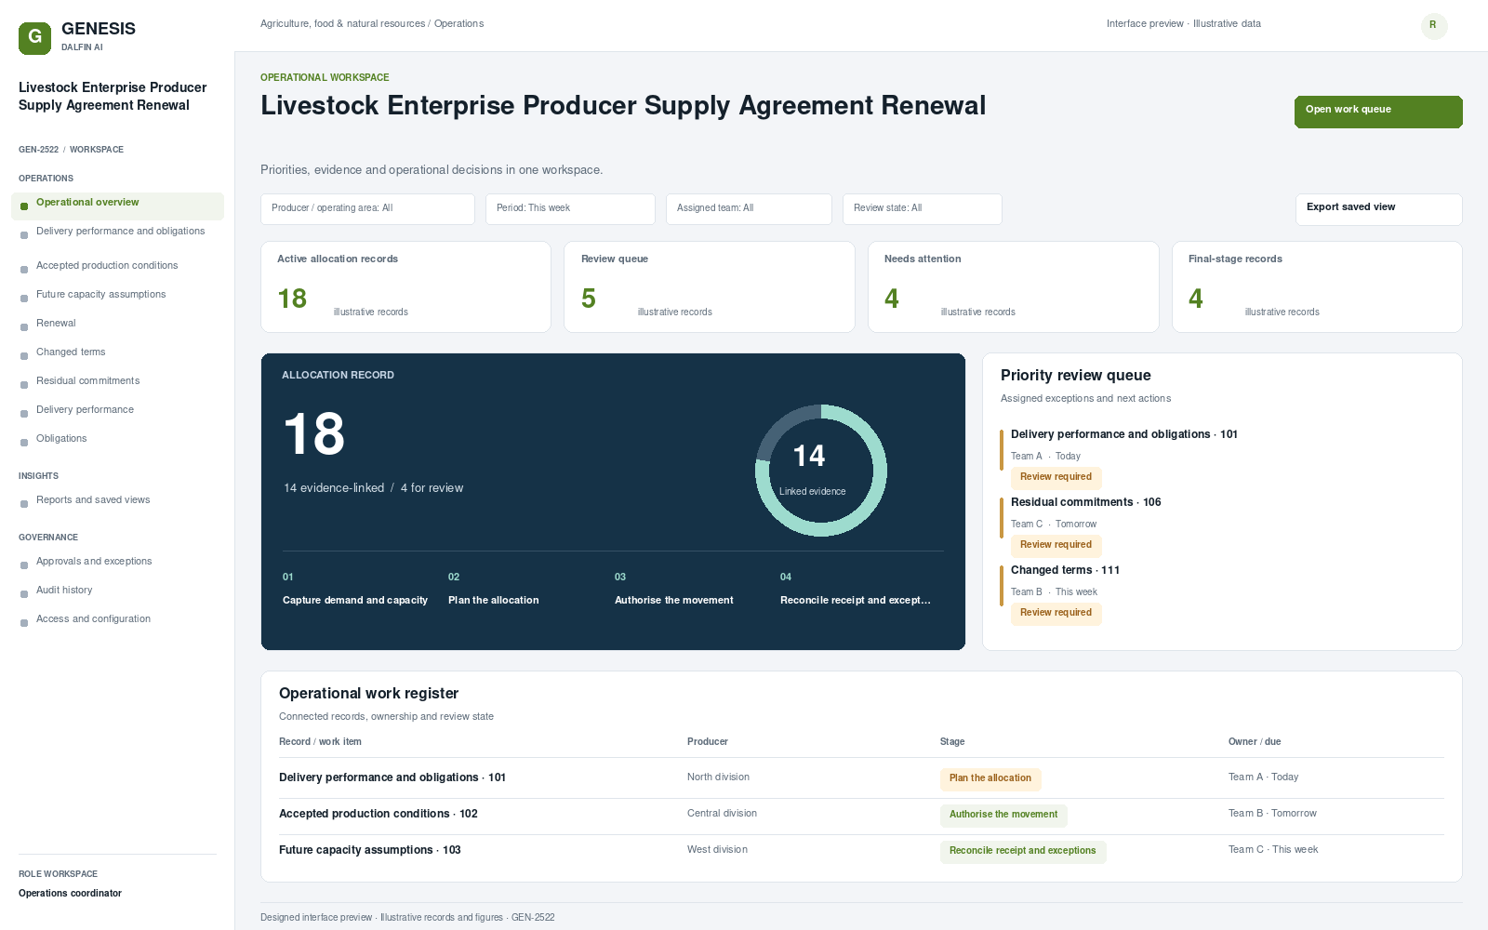Select the Active allocation records card

coord(405,286)
